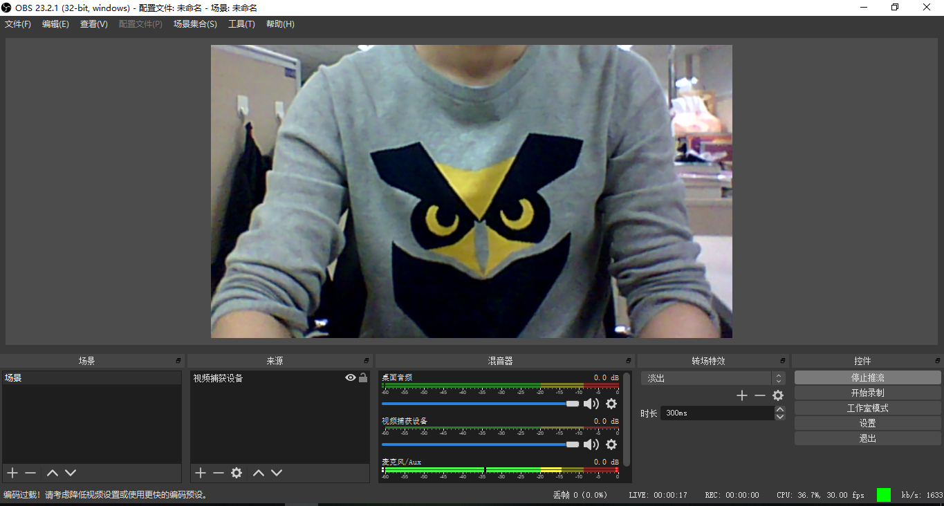Select 场景 item in scenes list
The height and width of the screenshot is (506, 944).
pyautogui.click(x=91, y=378)
